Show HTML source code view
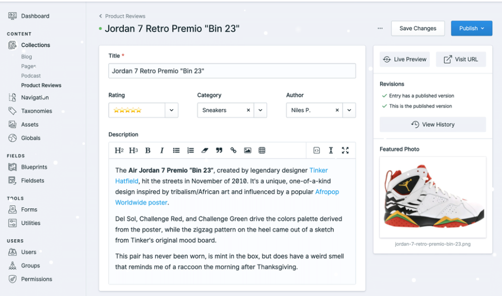The image size is (502, 296). click(x=317, y=150)
